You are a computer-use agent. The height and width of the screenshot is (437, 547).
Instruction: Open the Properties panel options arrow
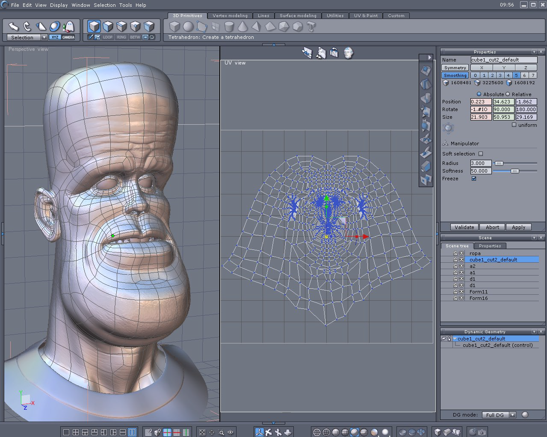[x=535, y=52]
